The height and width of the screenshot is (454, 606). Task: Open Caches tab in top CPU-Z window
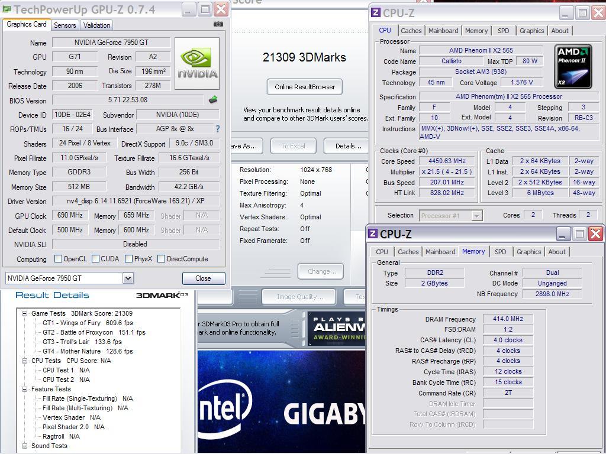[x=411, y=31]
